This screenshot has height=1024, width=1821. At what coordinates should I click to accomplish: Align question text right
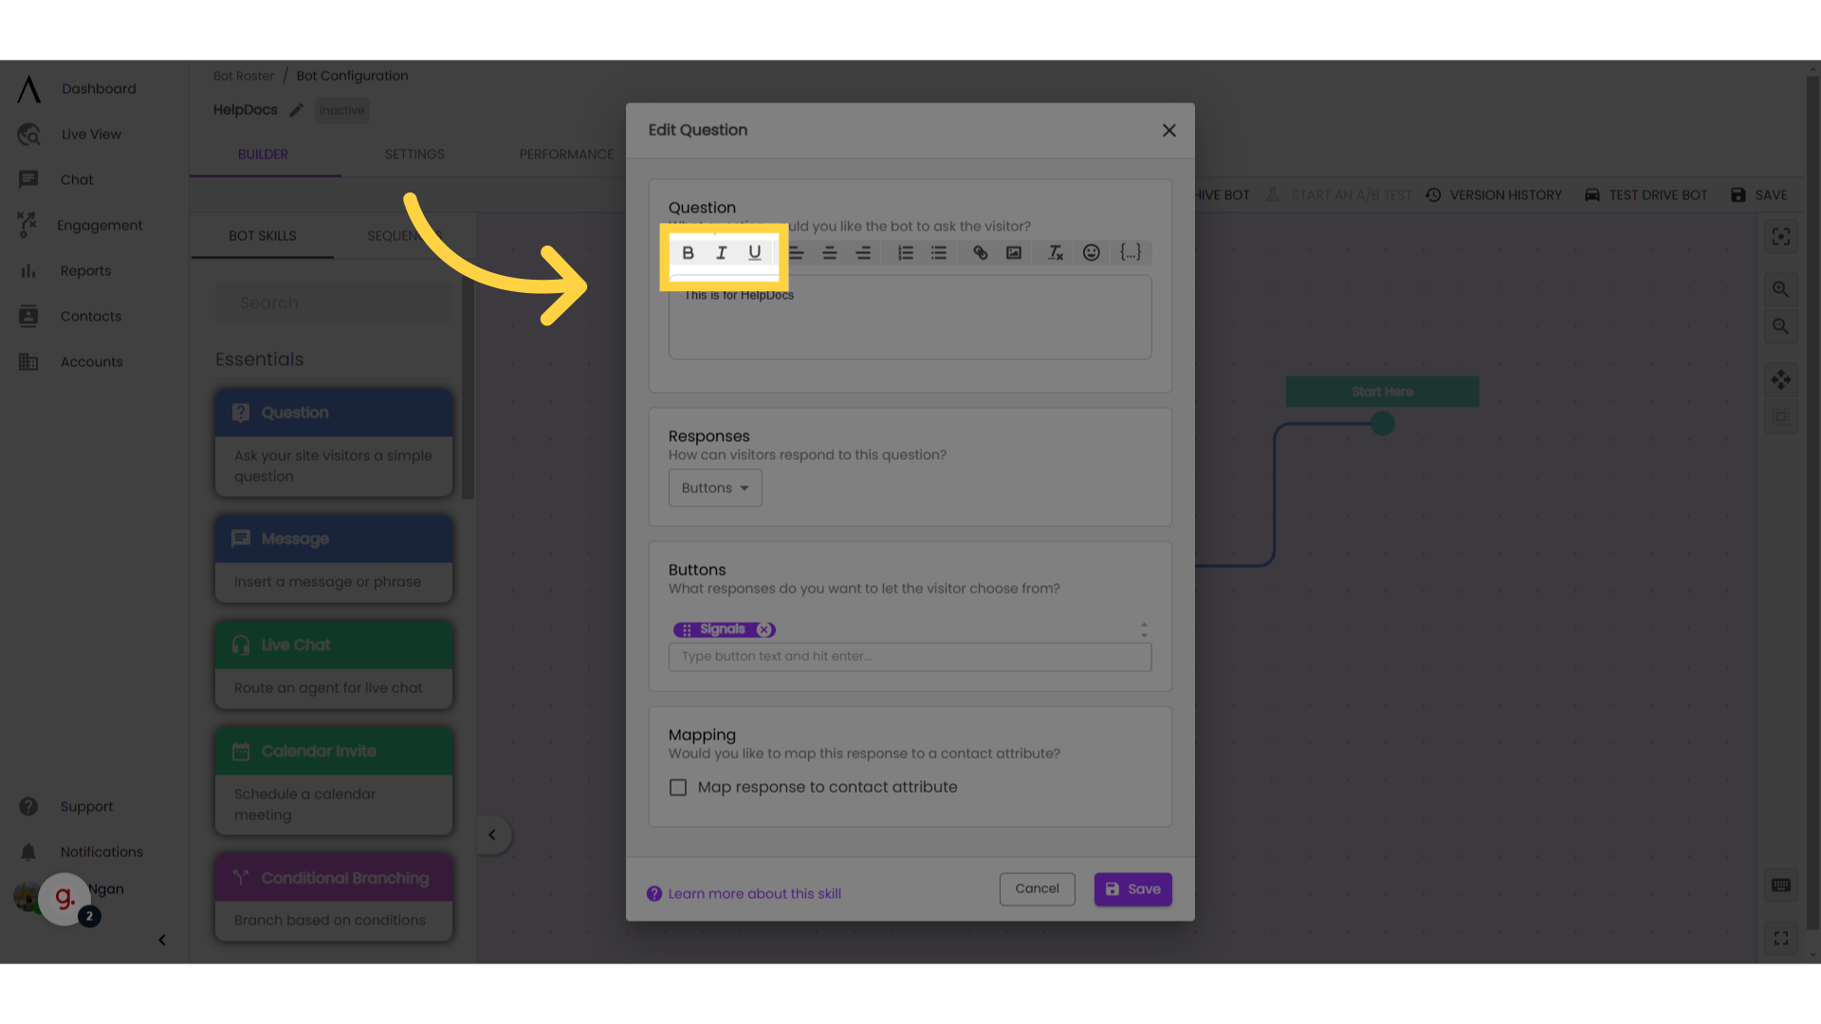pyautogui.click(x=863, y=253)
